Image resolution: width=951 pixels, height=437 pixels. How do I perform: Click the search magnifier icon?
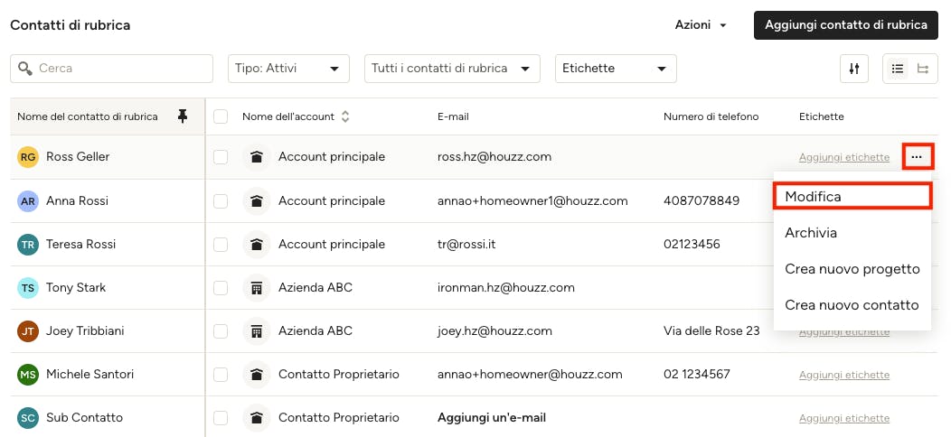(25, 69)
